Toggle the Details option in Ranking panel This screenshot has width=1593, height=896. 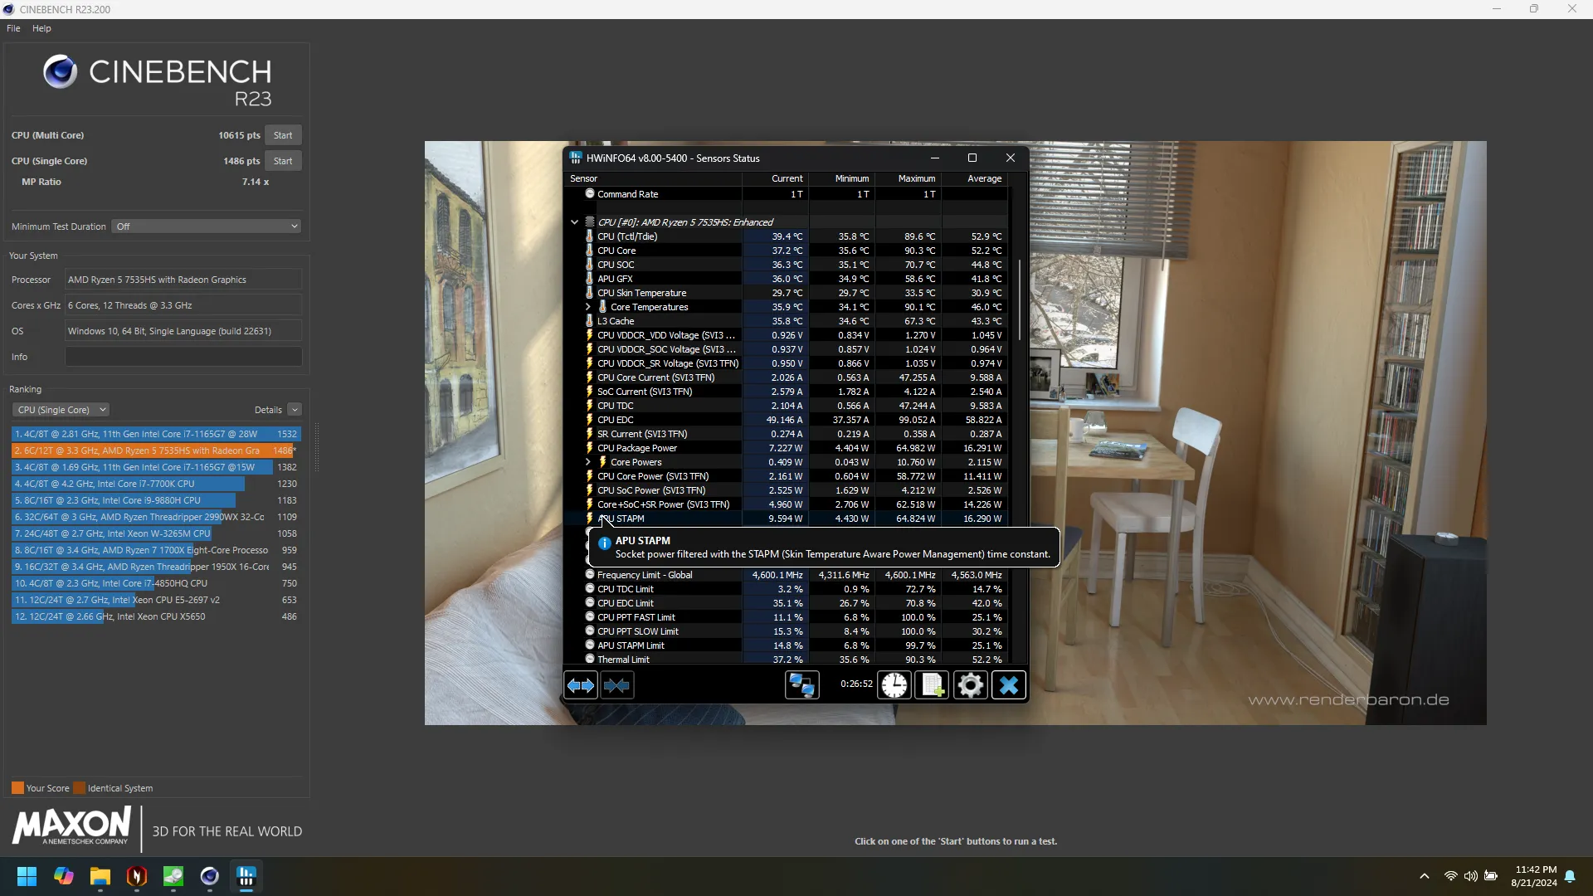click(295, 410)
